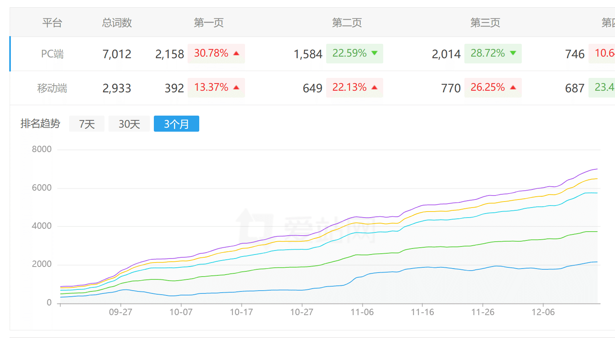The height and width of the screenshot is (338, 615).
Task: Click the 4000 y-axis label
Action: point(42,226)
